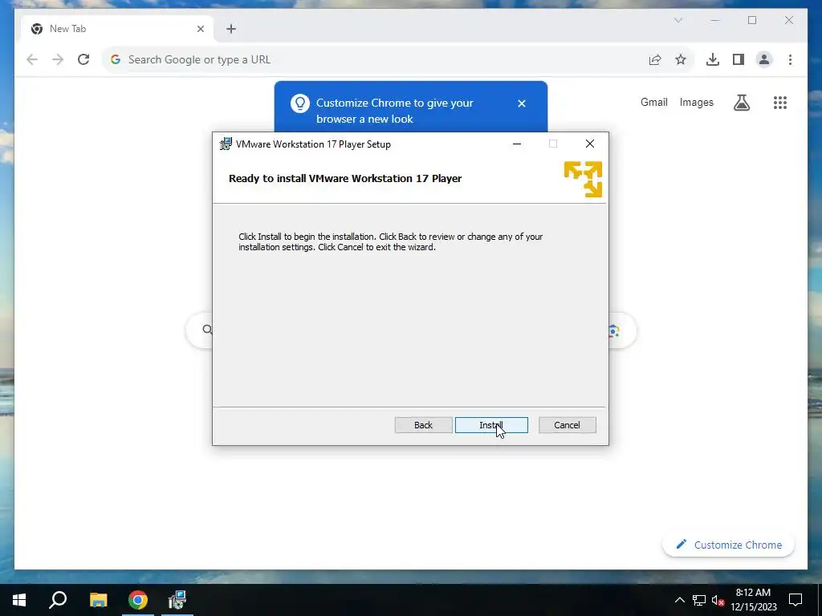Minimize the VMware Setup dialog

pyautogui.click(x=517, y=144)
